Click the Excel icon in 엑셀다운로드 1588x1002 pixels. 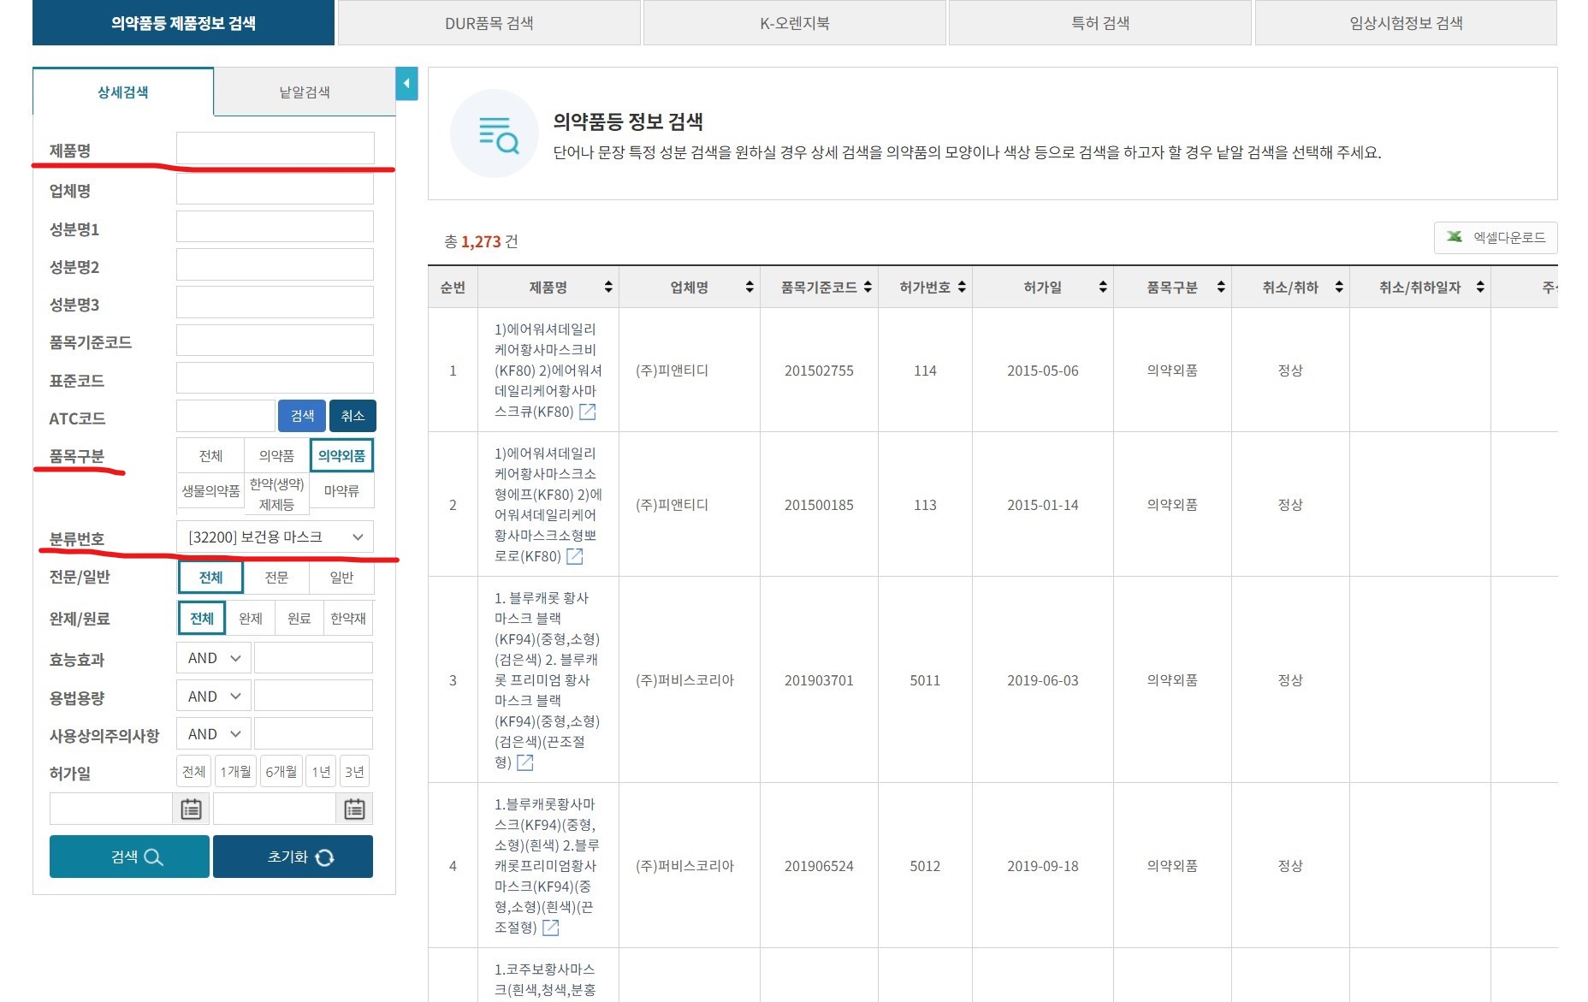tap(1455, 237)
